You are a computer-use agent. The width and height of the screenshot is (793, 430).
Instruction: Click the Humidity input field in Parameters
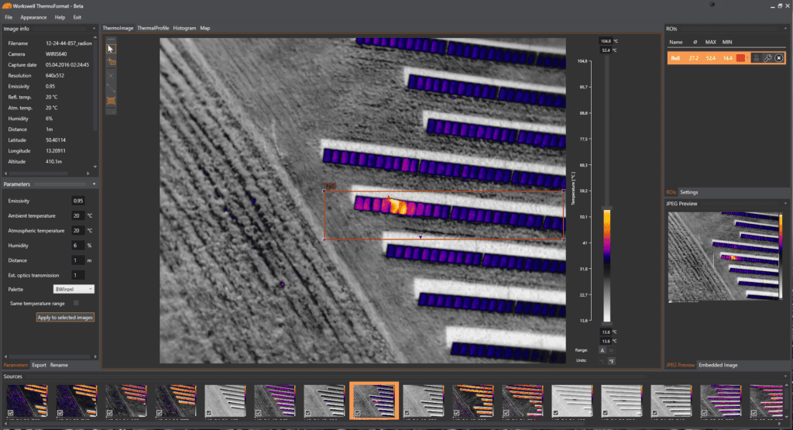point(78,246)
